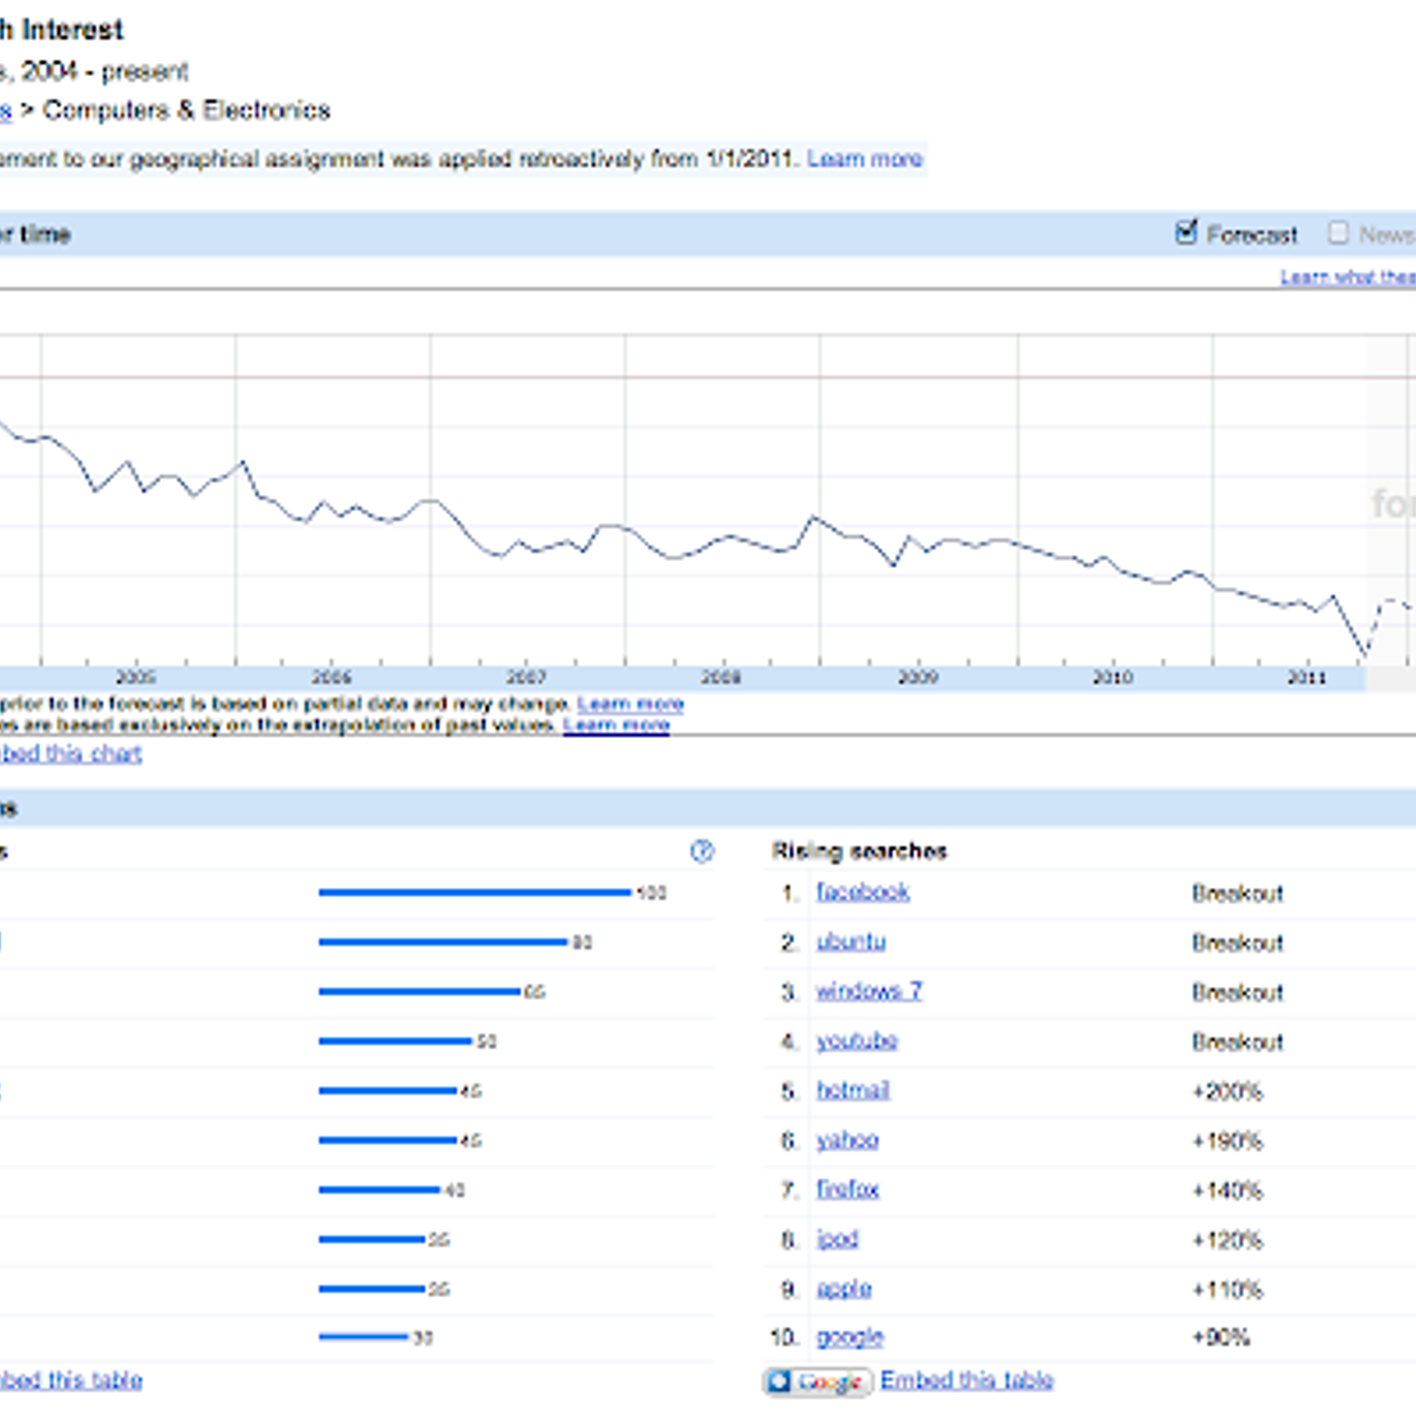Click the +110% value for apple

tap(1227, 1289)
